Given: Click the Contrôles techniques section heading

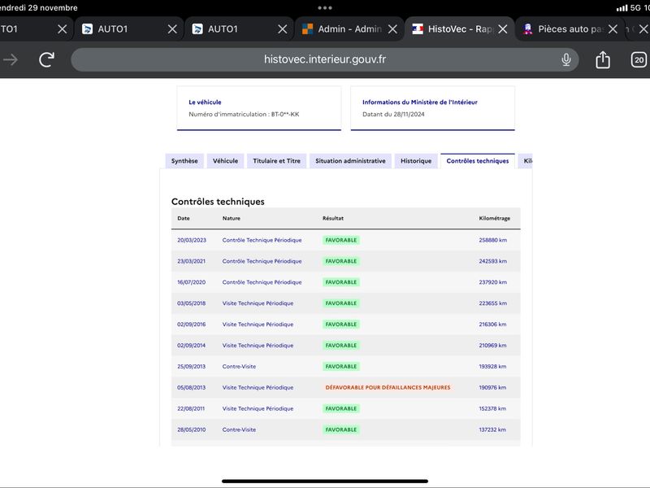Looking at the screenshot, I should pos(218,202).
